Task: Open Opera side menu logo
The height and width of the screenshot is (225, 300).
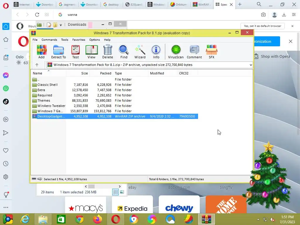Action: [6, 6]
